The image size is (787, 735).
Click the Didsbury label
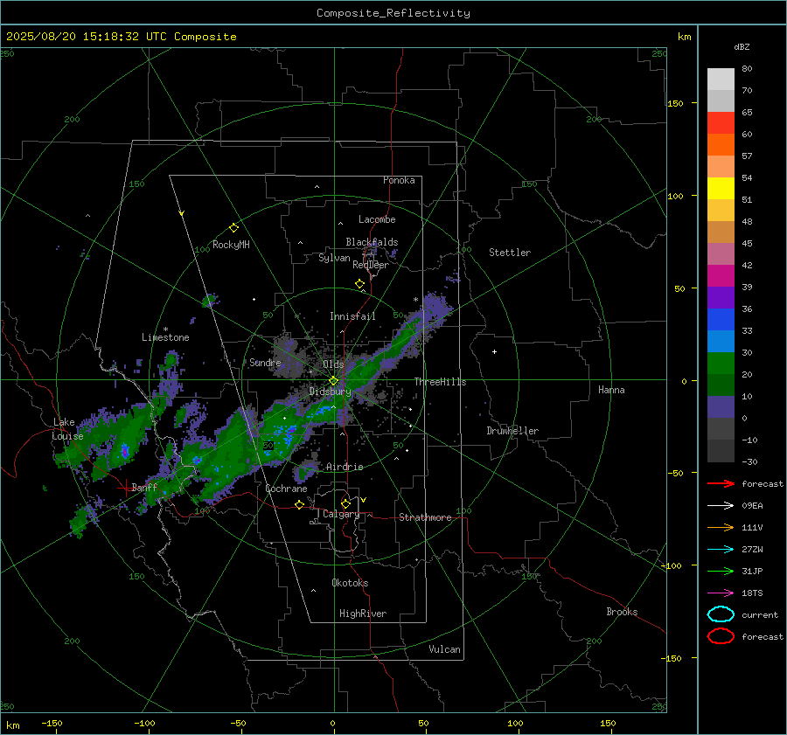pos(330,392)
